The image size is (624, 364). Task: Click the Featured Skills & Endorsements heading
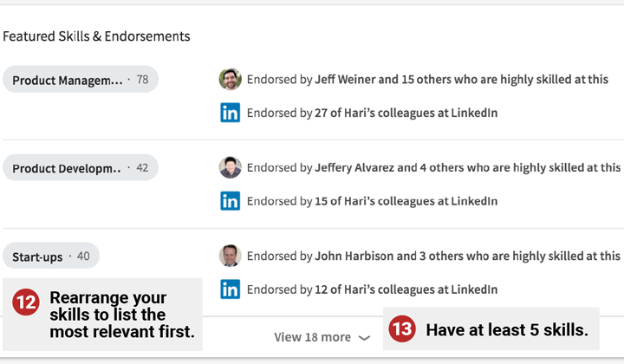click(96, 36)
